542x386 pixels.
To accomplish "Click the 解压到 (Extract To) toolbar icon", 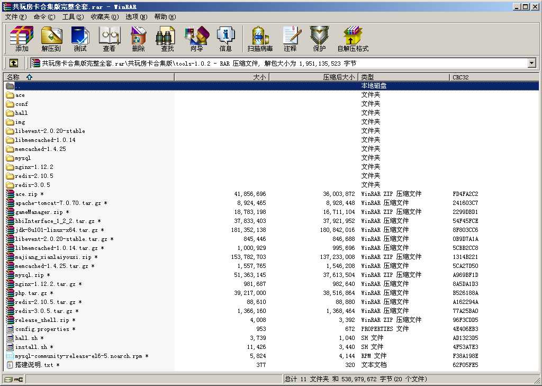I will pyautogui.click(x=51, y=39).
